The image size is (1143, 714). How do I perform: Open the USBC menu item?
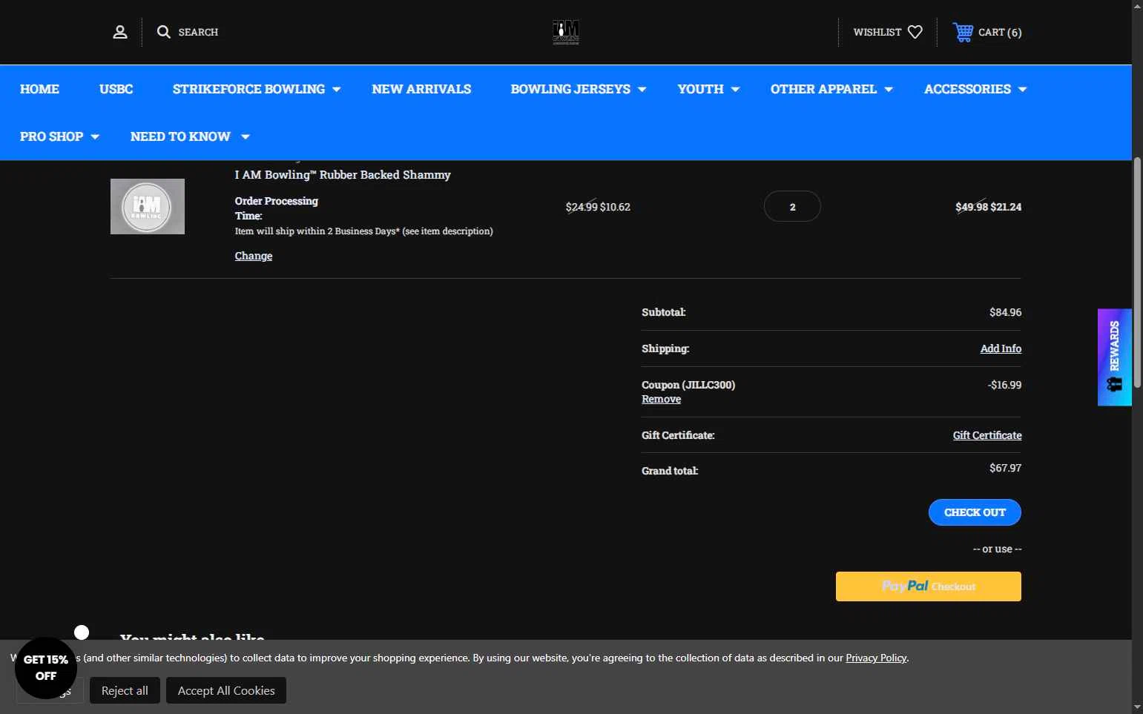(116, 89)
